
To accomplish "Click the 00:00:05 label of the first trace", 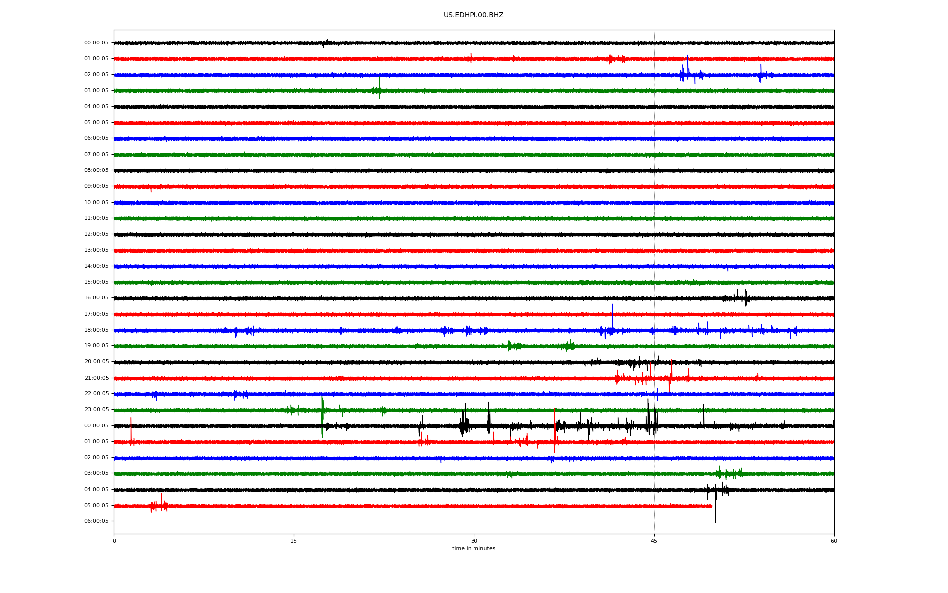I will pyautogui.click(x=96, y=43).
